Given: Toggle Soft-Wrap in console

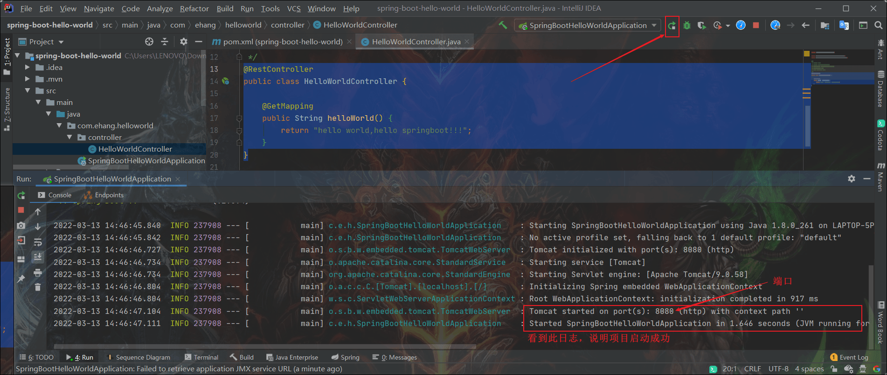Looking at the screenshot, I should coord(38,242).
